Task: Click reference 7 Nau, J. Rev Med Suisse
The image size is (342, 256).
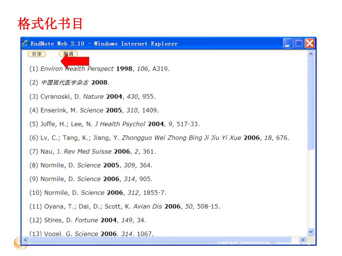Action: click(93, 151)
